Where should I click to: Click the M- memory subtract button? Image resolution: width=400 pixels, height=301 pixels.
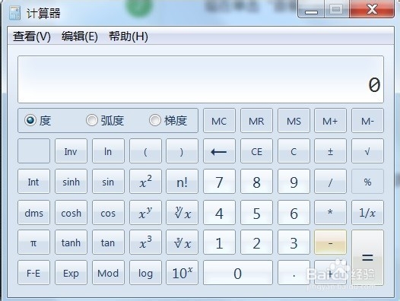[367, 121]
